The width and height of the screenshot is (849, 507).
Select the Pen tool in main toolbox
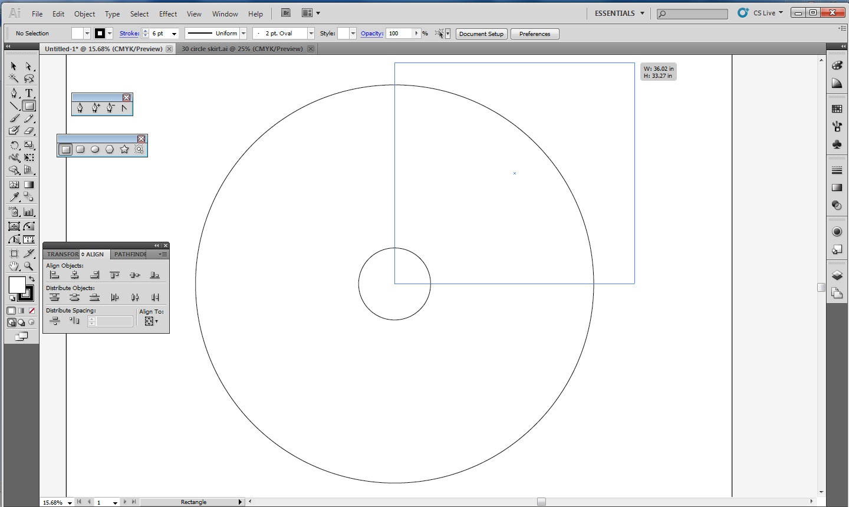click(14, 93)
